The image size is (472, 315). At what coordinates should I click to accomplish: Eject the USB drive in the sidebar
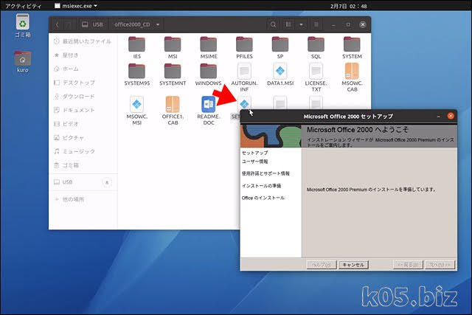(107, 182)
